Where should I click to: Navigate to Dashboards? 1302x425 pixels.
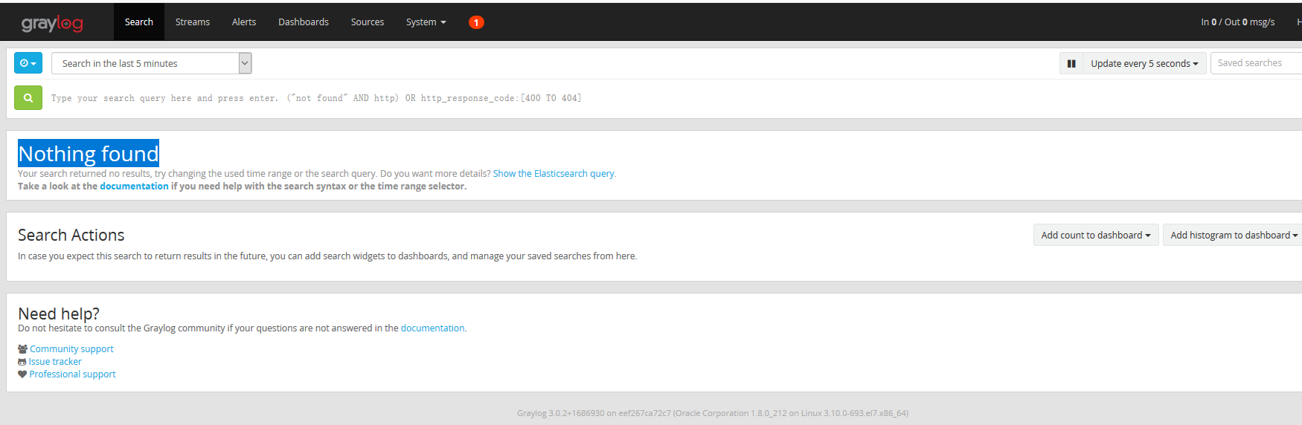tap(304, 22)
